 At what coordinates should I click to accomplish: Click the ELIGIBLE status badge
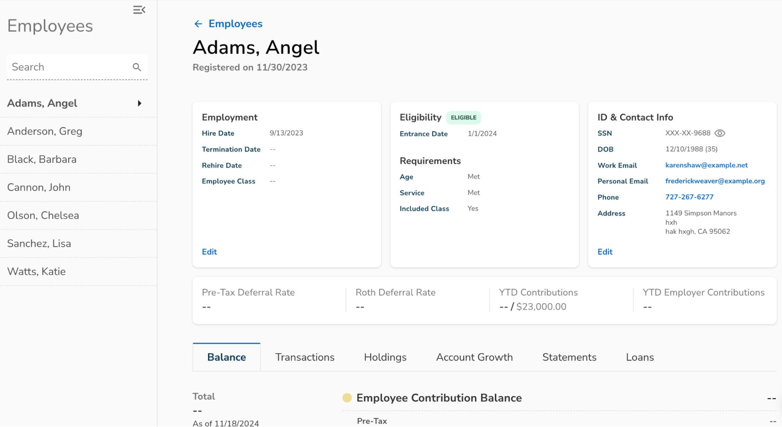(x=463, y=118)
